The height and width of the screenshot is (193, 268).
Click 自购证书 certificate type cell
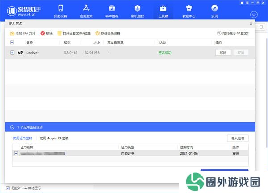[127, 154]
